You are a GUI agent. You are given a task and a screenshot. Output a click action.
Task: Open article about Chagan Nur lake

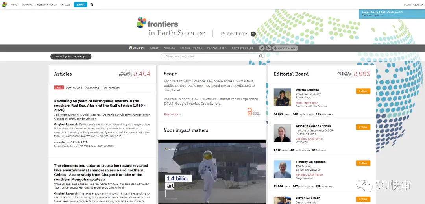click(101, 172)
